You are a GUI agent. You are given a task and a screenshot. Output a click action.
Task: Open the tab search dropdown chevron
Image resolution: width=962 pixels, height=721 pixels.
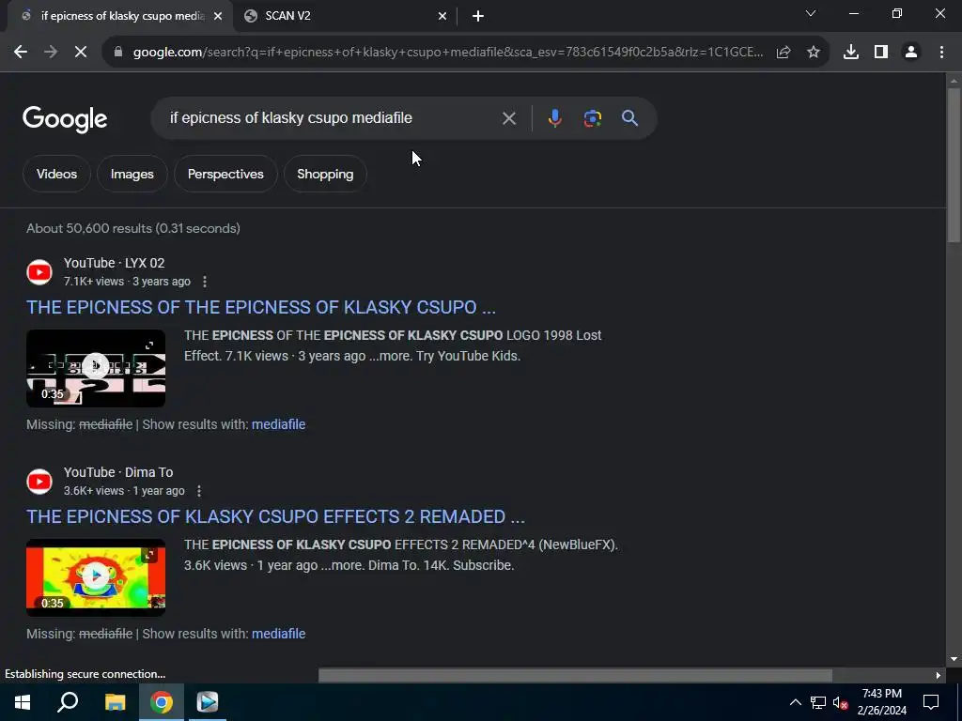811,13
